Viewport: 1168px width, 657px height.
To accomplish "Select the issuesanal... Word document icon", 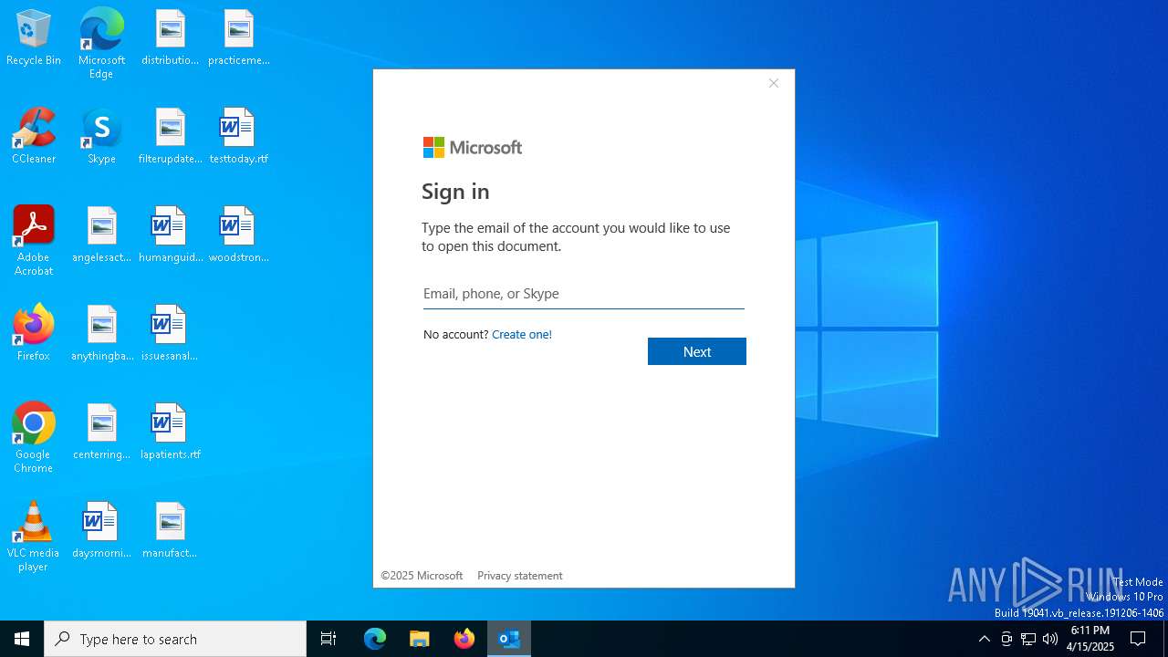I will pyautogui.click(x=171, y=334).
